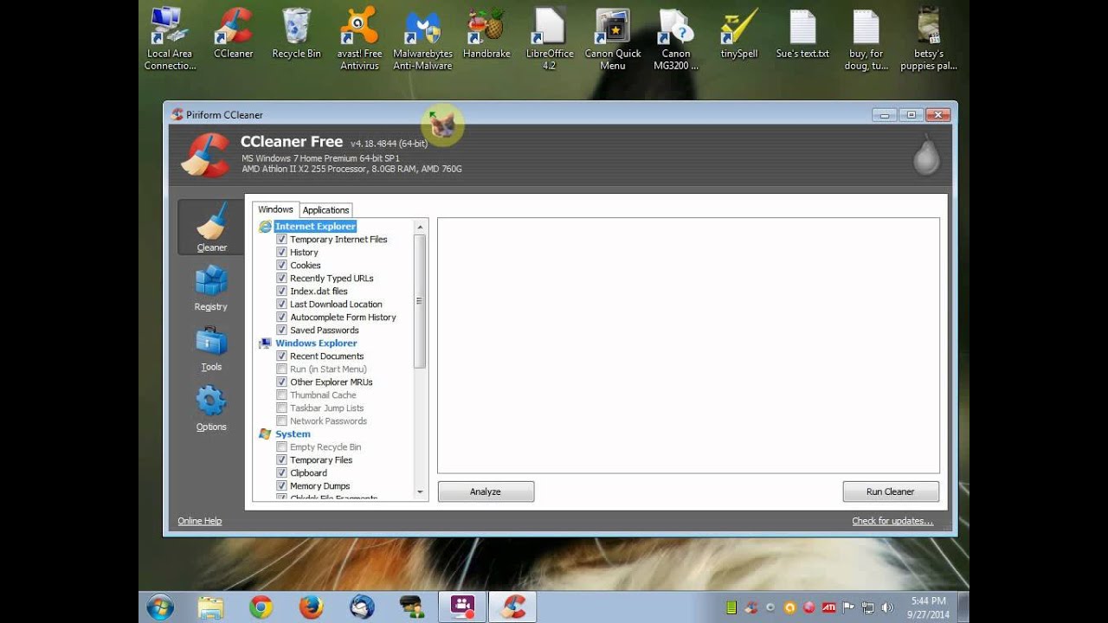Enable Run (in Start Menu) checkbox
This screenshot has height=623, width=1108.
281,369
